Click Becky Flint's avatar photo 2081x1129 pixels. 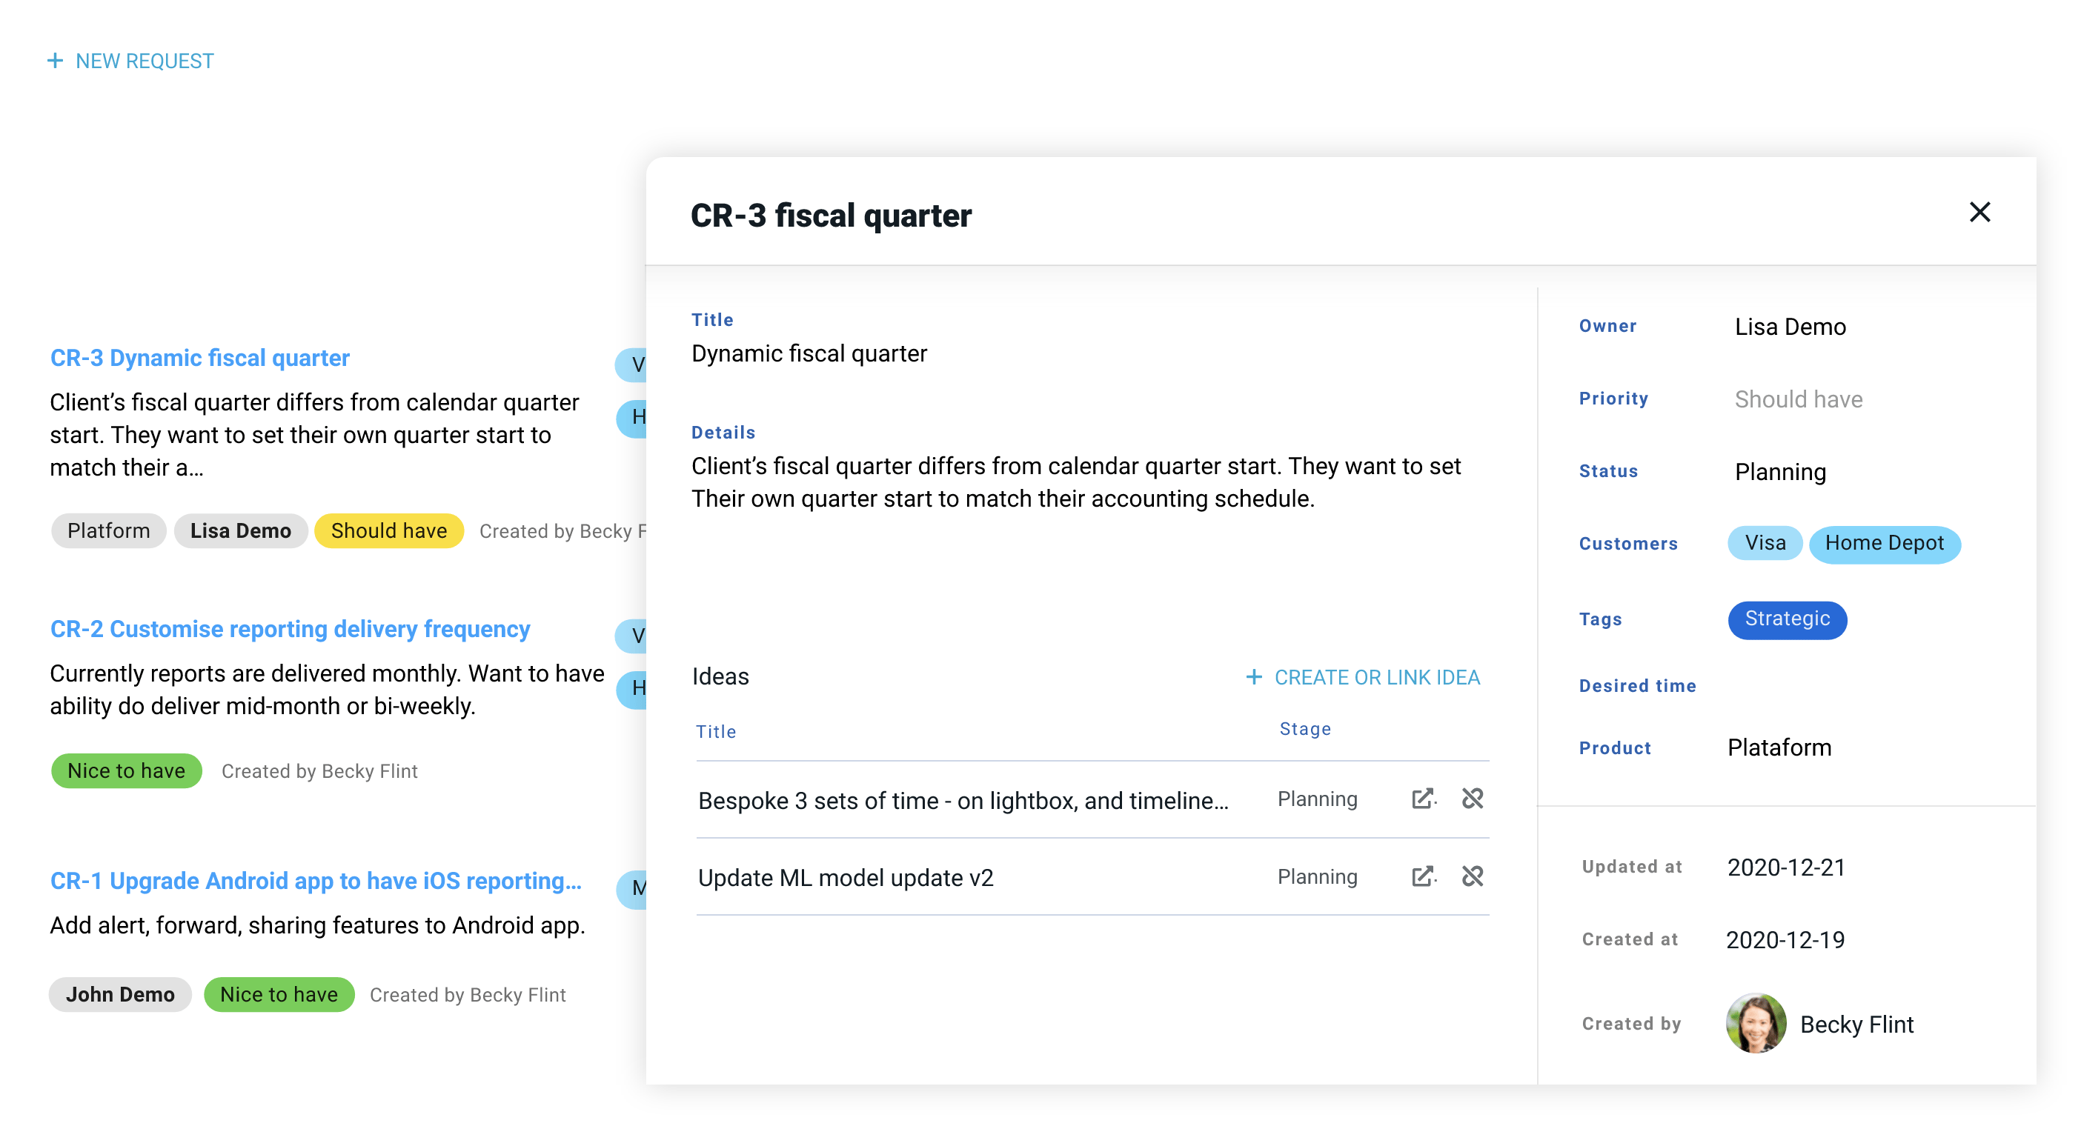click(1756, 1023)
